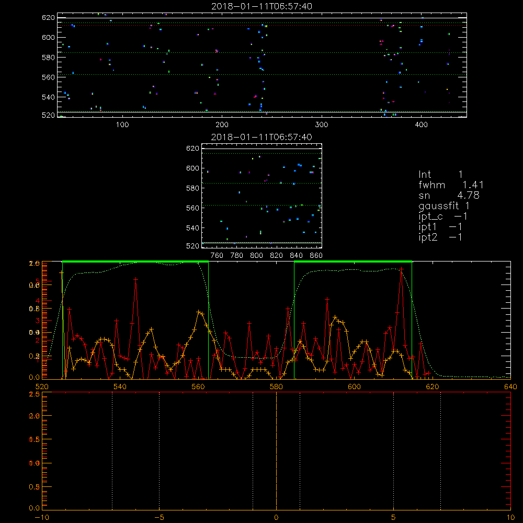Click x-axis label 840 on middle image
The image size is (523, 523).
tap(296, 256)
